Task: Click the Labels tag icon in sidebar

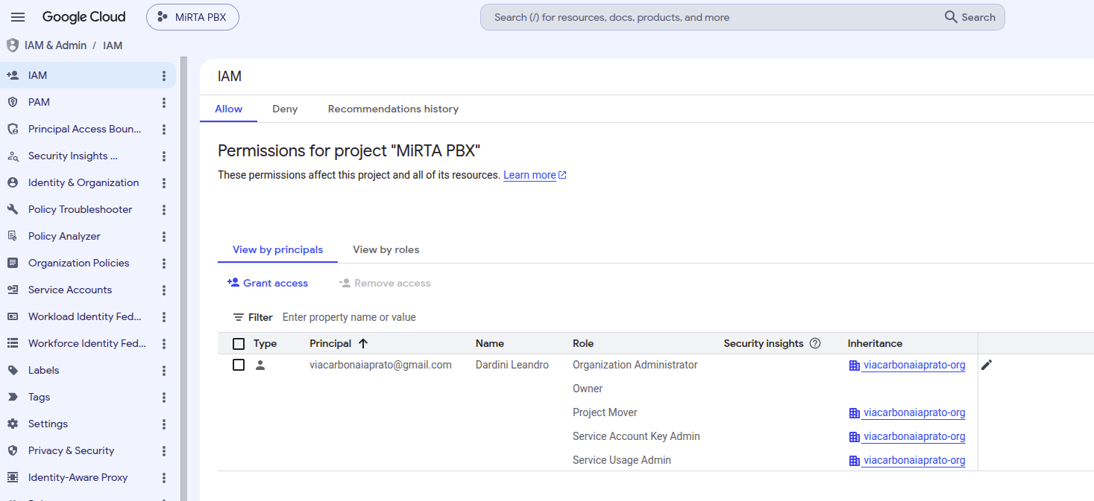Action: coord(12,370)
